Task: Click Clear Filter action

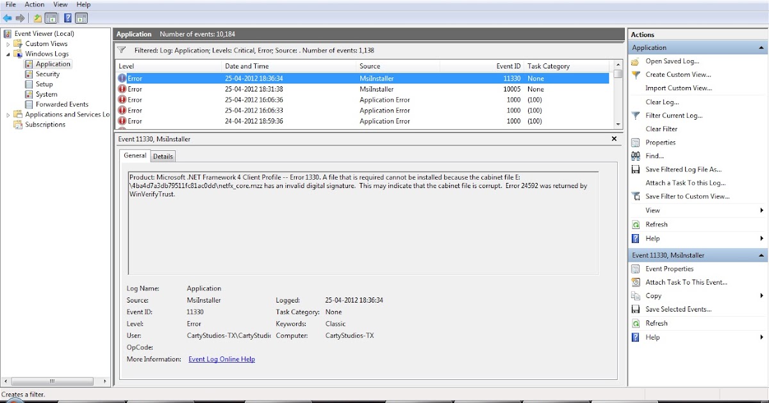Action: 661,129
